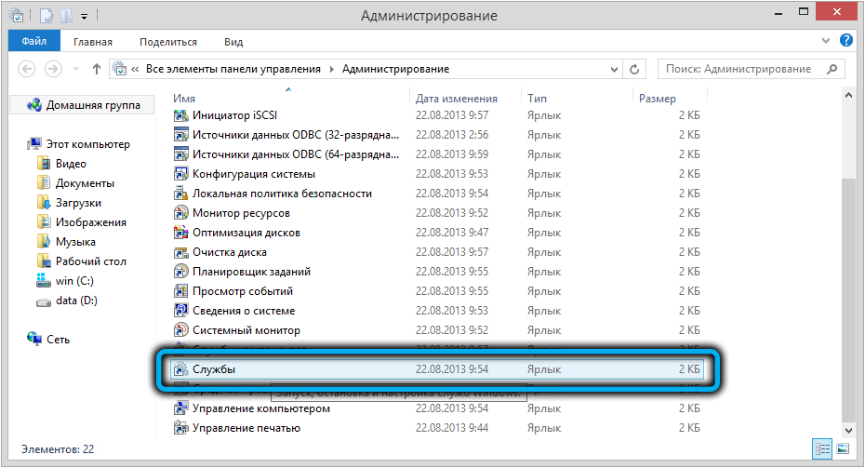
Task: Click the refresh button beside address bar
Action: point(635,69)
